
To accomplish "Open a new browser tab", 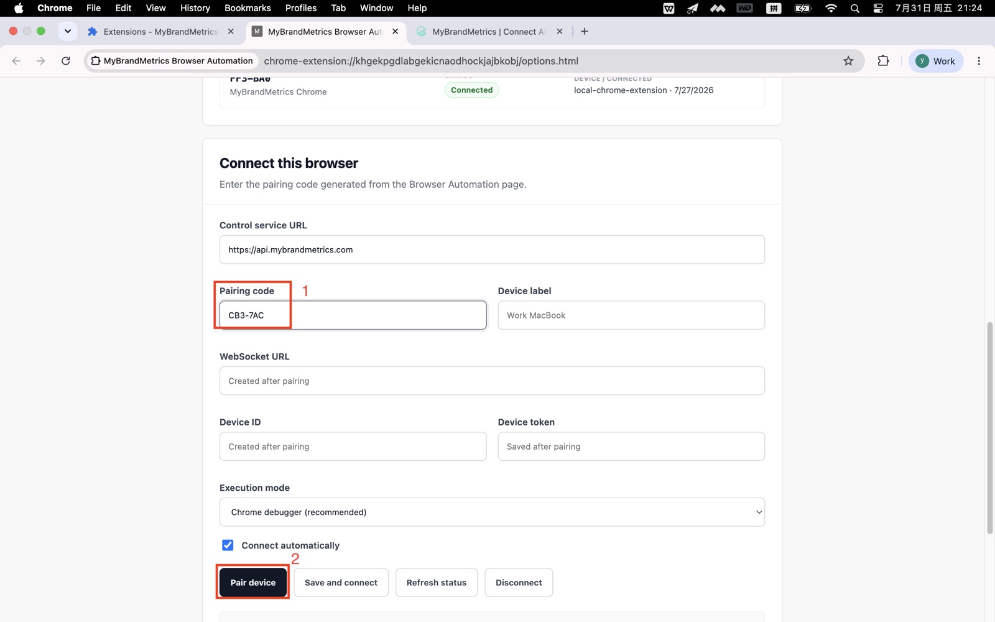I will (585, 32).
